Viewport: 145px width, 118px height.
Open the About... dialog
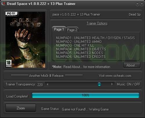tap(132, 65)
